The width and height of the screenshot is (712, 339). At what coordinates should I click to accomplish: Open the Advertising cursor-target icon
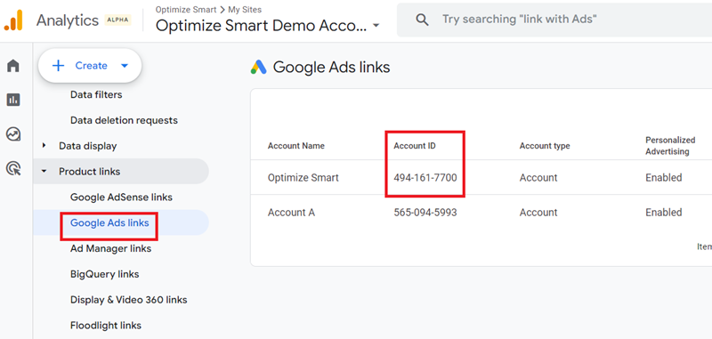(13, 168)
